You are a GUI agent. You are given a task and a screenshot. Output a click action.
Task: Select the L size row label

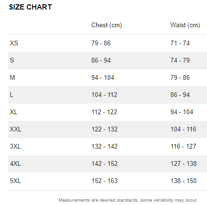point(11,95)
